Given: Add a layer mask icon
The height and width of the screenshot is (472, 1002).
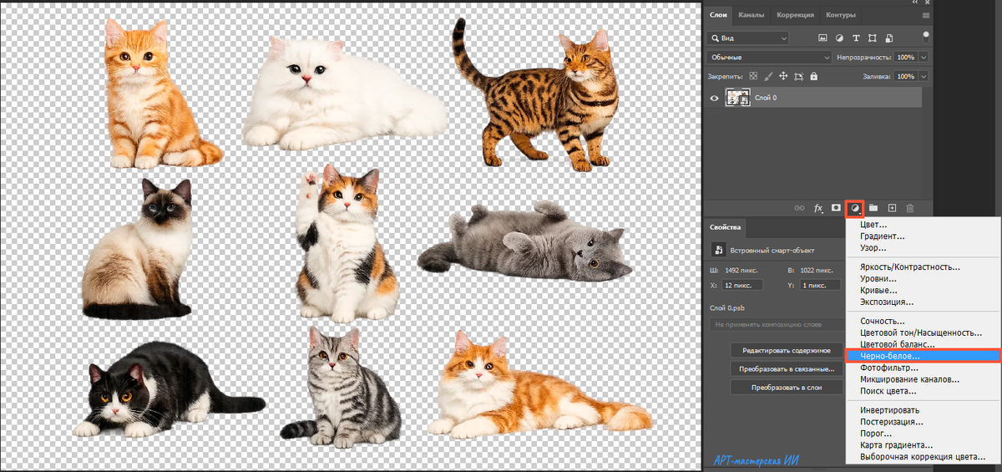Looking at the screenshot, I should [x=836, y=207].
